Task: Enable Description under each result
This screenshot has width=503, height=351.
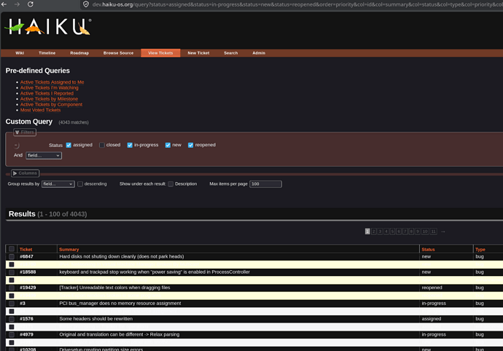Action: coord(171,184)
